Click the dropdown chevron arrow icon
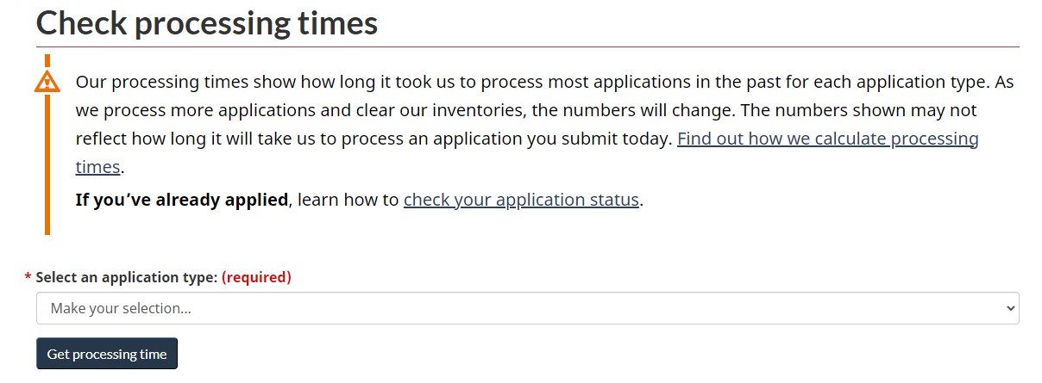Viewport: 1042px width, 383px height. coord(1011,308)
